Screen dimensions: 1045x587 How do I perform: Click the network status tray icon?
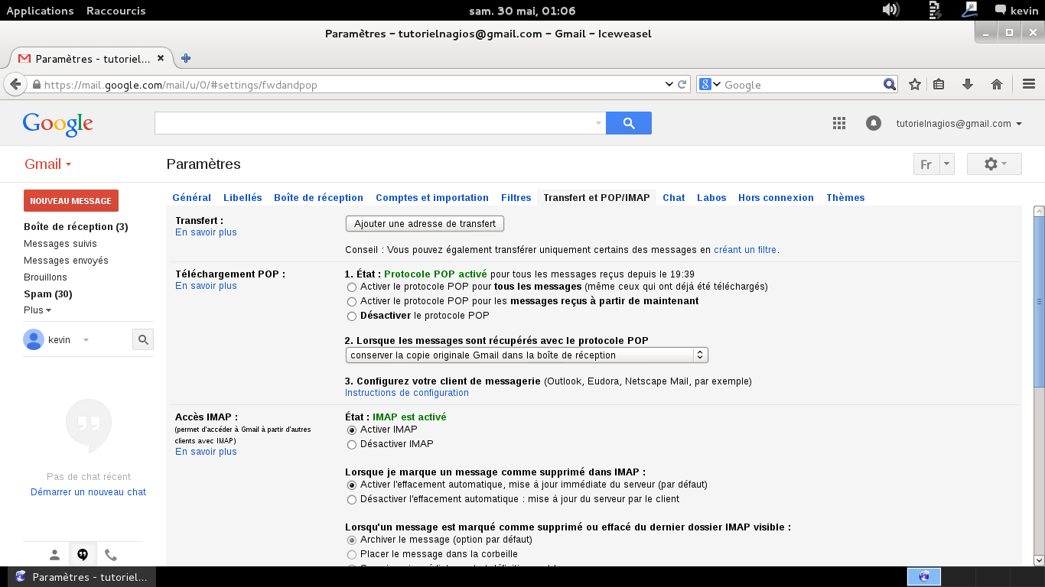coord(970,10)
